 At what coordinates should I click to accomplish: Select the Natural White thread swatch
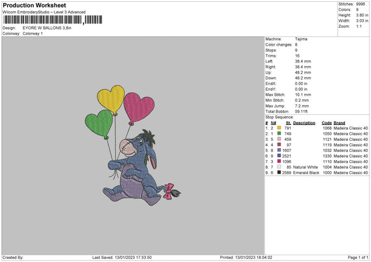click(x=279, y=167)
